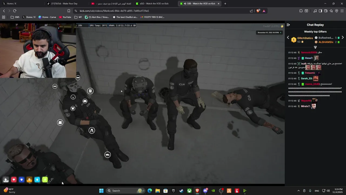The height and width of the screenshot is (195, 346).
Task: Open Epic Games Launcher from taskbar
Action: (x=174, y=191)
